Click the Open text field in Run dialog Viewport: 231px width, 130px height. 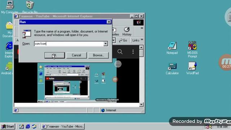pos(69,44)
